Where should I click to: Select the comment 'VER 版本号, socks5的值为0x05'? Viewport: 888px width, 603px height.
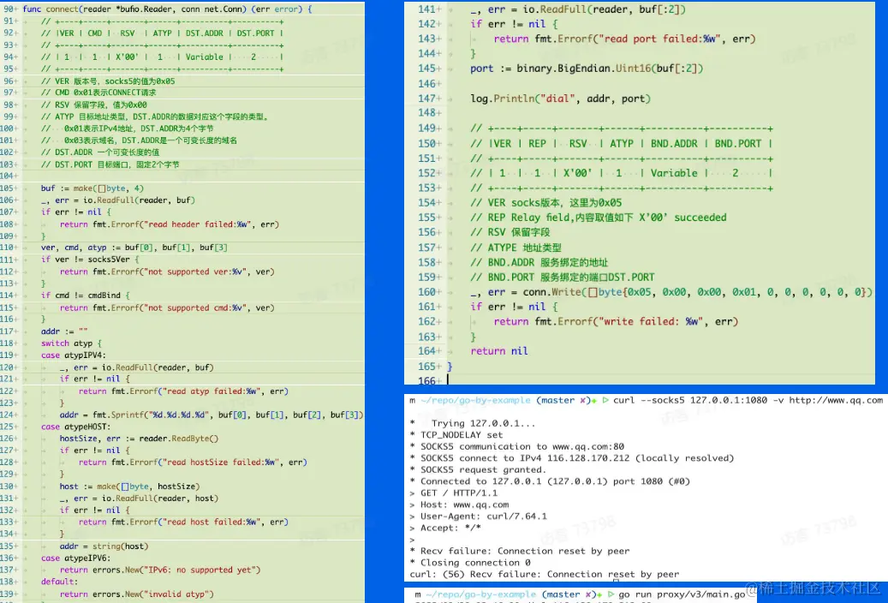coord(108,81)
